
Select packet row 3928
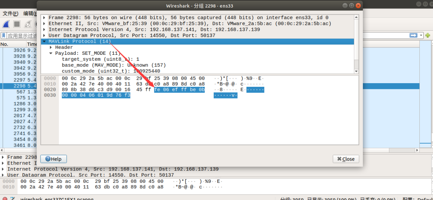(18, 56)
